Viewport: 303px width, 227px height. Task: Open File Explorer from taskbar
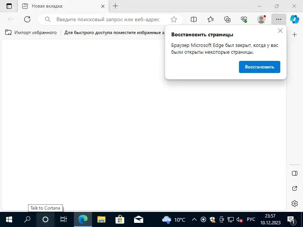(102, 219)
